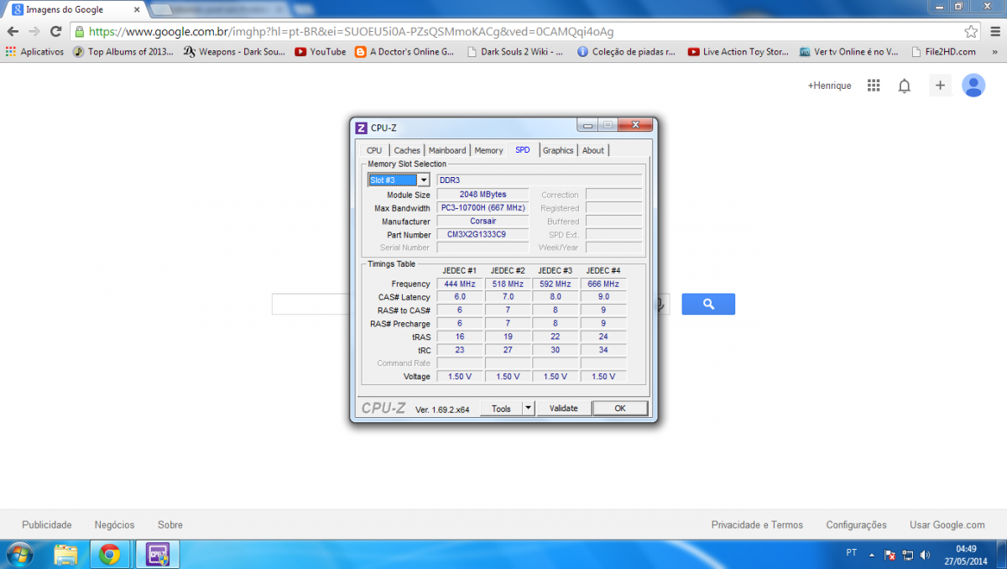
Task: Open the Google apps grid
Action: pos(874,86)
